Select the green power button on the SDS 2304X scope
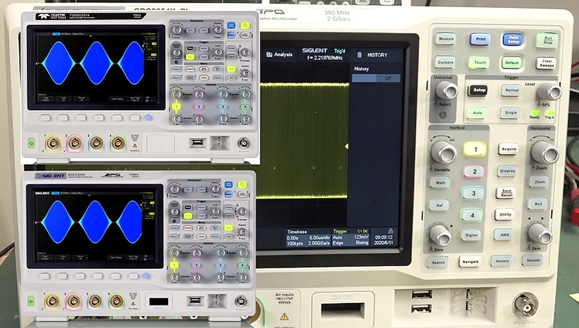Viewport: 579px width, 328px height. tap(31, 301)
